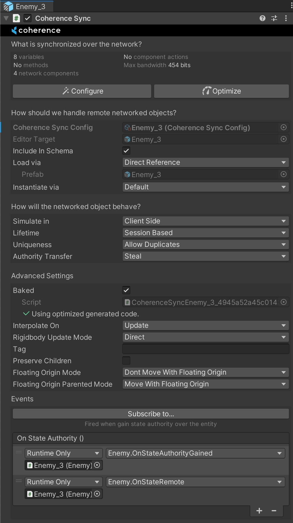The height and width of the screenshot is (523, 293).
Task: Add a new On State Authority listener
Action: [x=259, y=511]
